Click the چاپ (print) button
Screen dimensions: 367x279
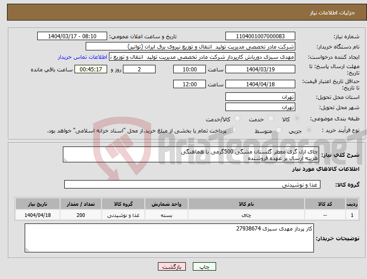click(204, 266)
